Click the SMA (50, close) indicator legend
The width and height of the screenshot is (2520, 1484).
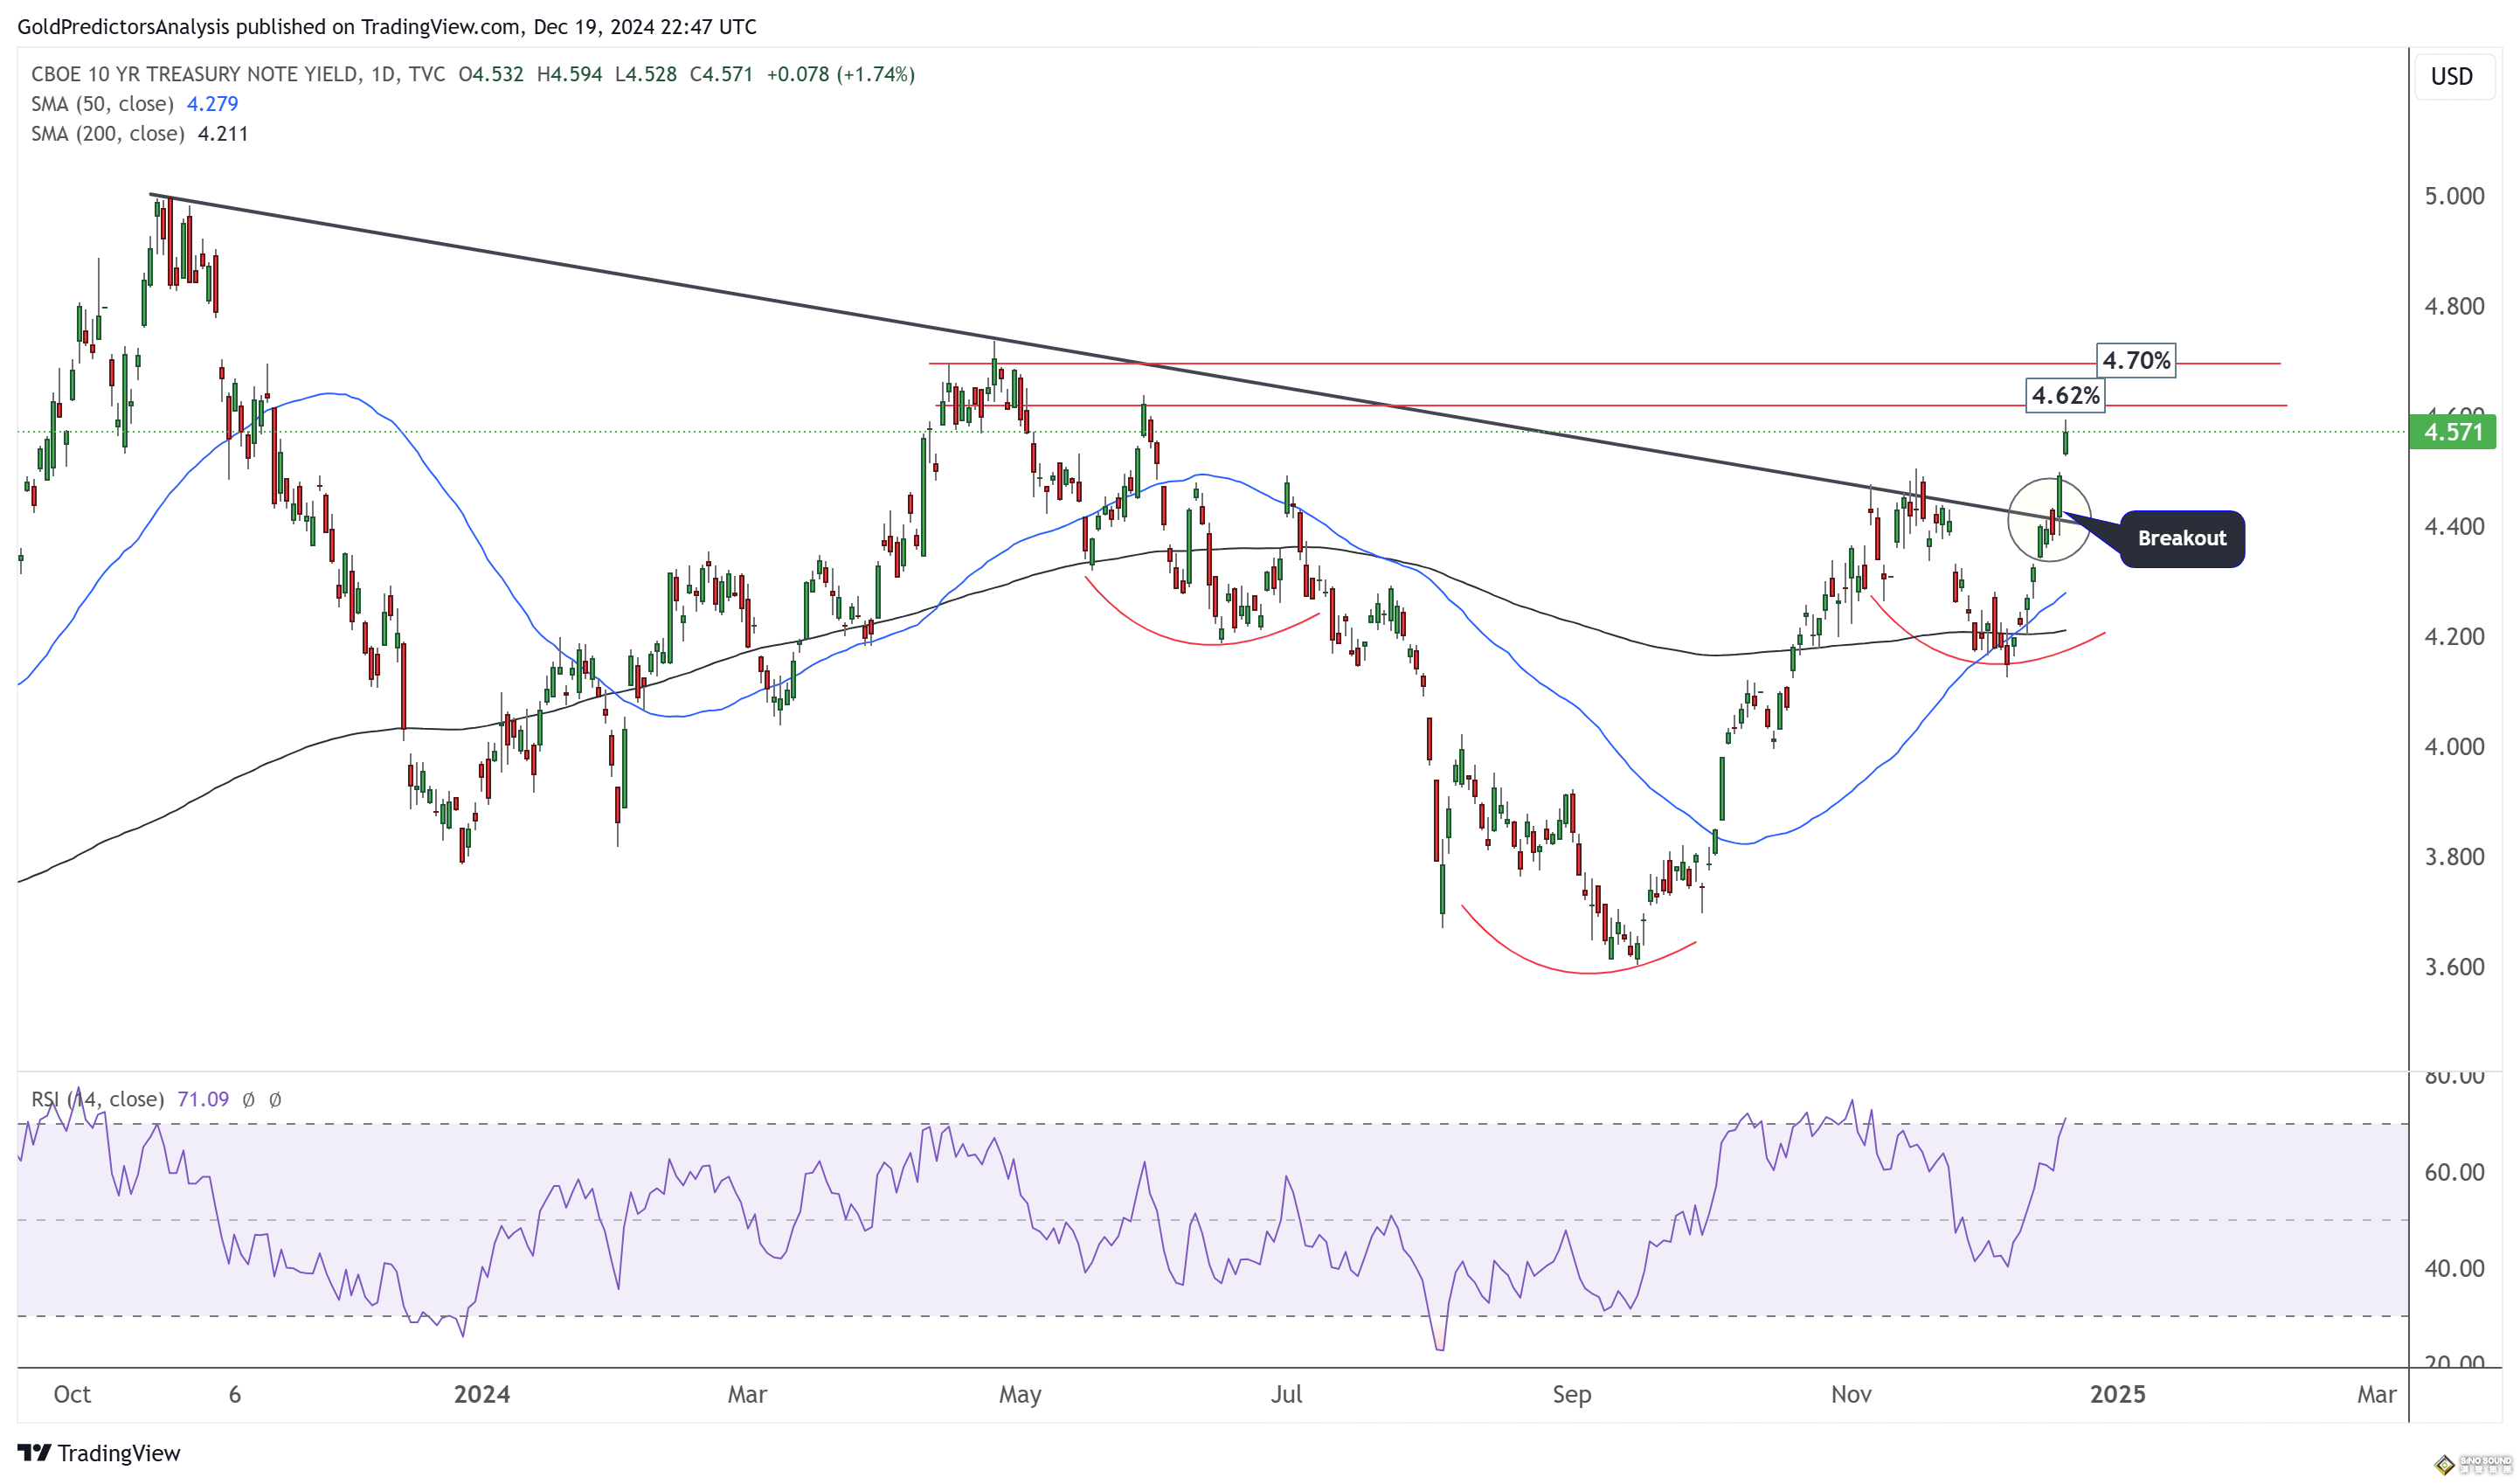102,104
